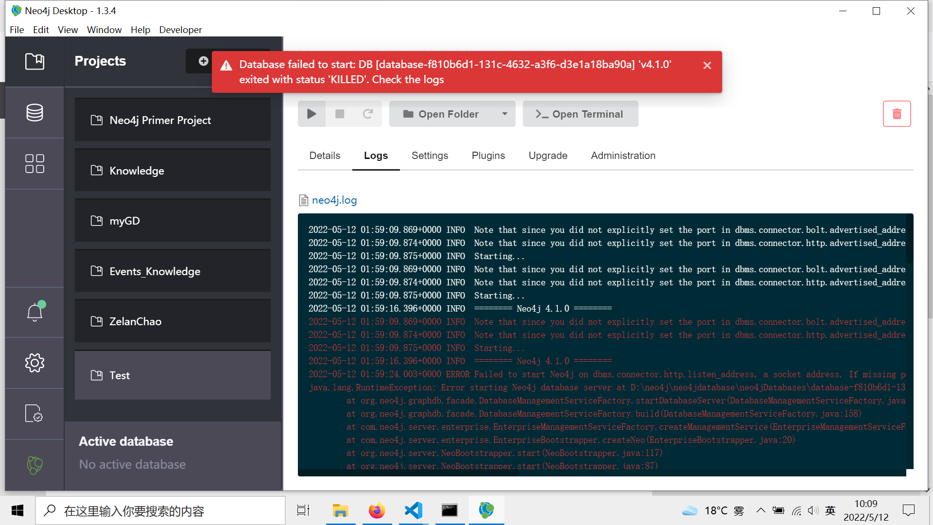Screen dimensions: 933x525
Task: Click the 'No active database' text
Action: (132, 464)
